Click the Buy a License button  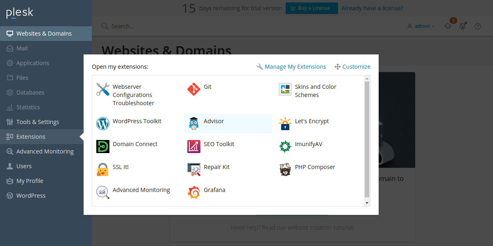[312, 8]
